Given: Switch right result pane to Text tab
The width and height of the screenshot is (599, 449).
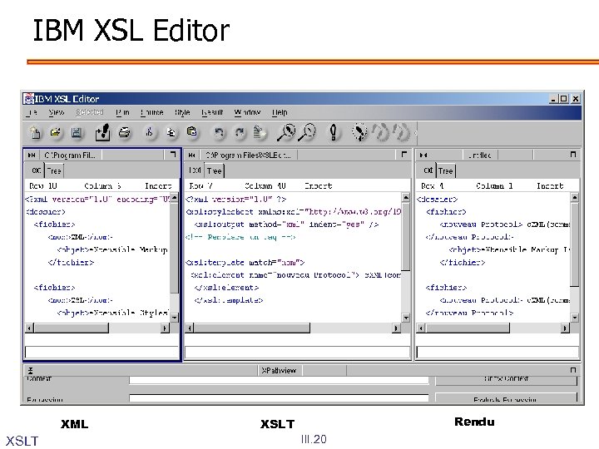Looking at the screenshot, I should (x=428, y=170).
